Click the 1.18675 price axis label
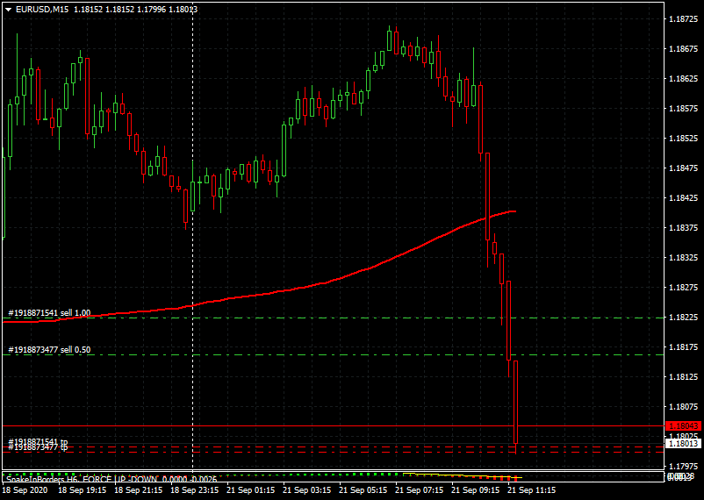Screen dimensions: 704x500 (x=684, y=49)
